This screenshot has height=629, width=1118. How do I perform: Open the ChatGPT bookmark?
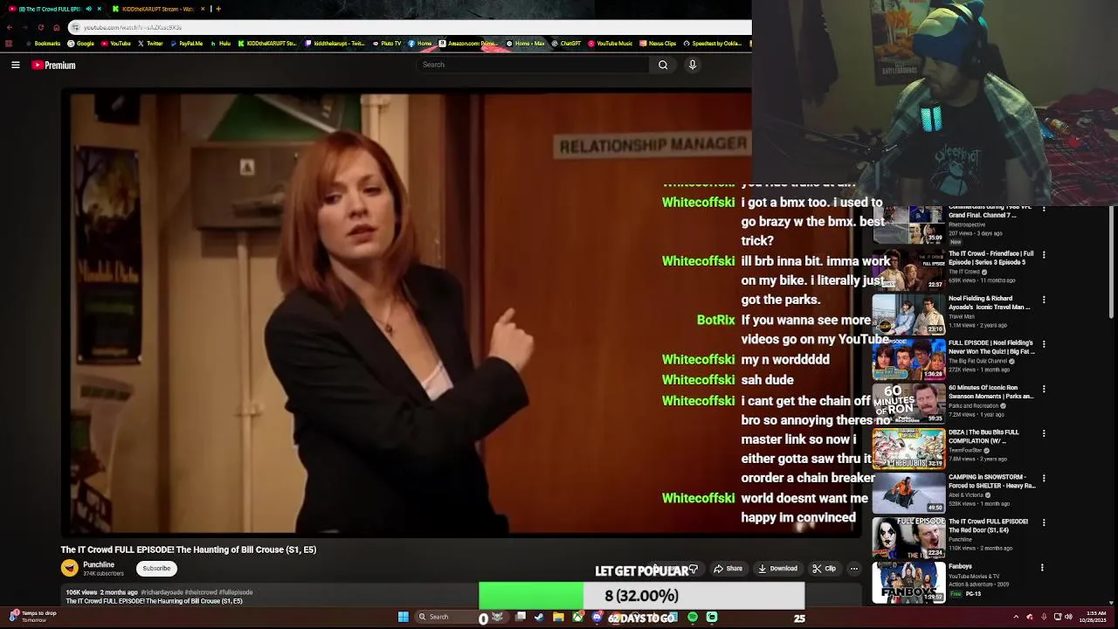pyautogui.click(x=566, y=44)
